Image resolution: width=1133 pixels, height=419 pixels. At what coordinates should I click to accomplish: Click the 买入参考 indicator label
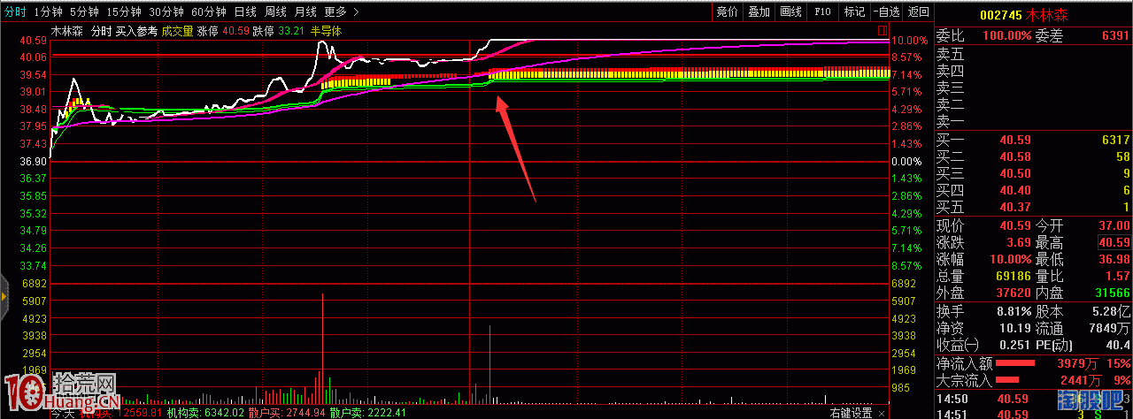(136, 31)
